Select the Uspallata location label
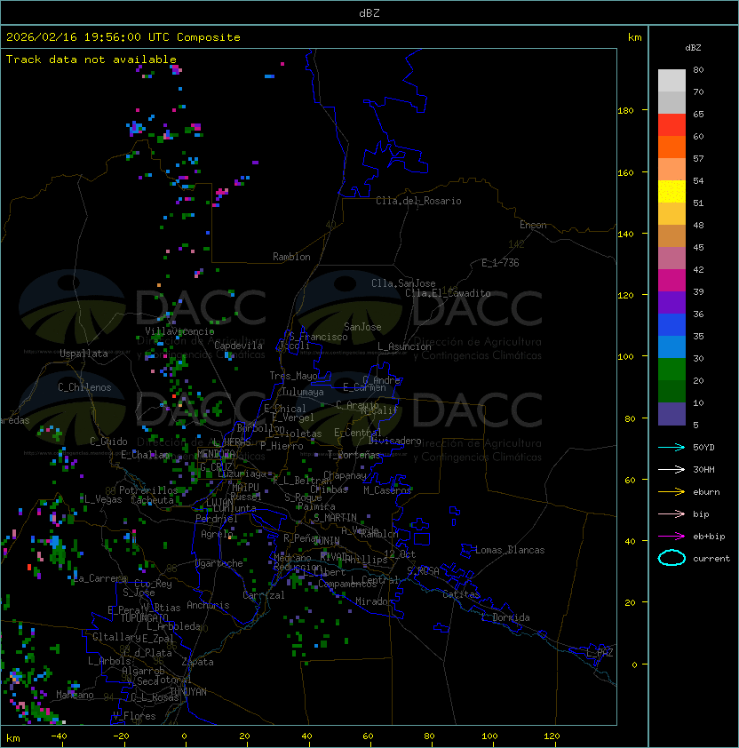The height and width of the screenshot is (748, 739). click(83, 354)
